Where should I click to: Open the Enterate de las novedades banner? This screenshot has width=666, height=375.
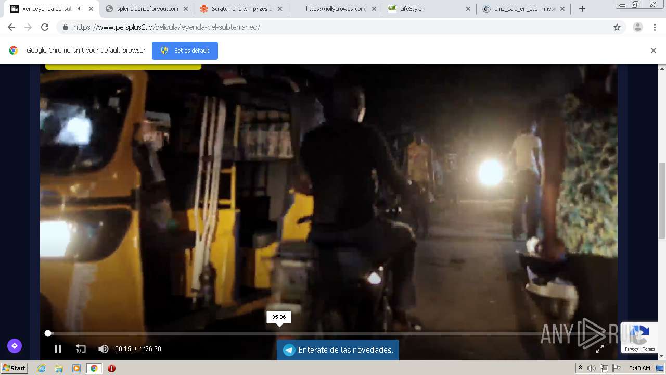pyautogui.click(x=338, y=350)
